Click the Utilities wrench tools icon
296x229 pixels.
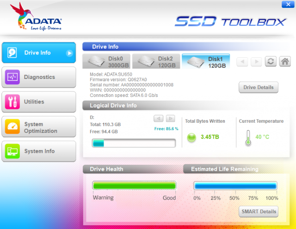click(12, 102)
